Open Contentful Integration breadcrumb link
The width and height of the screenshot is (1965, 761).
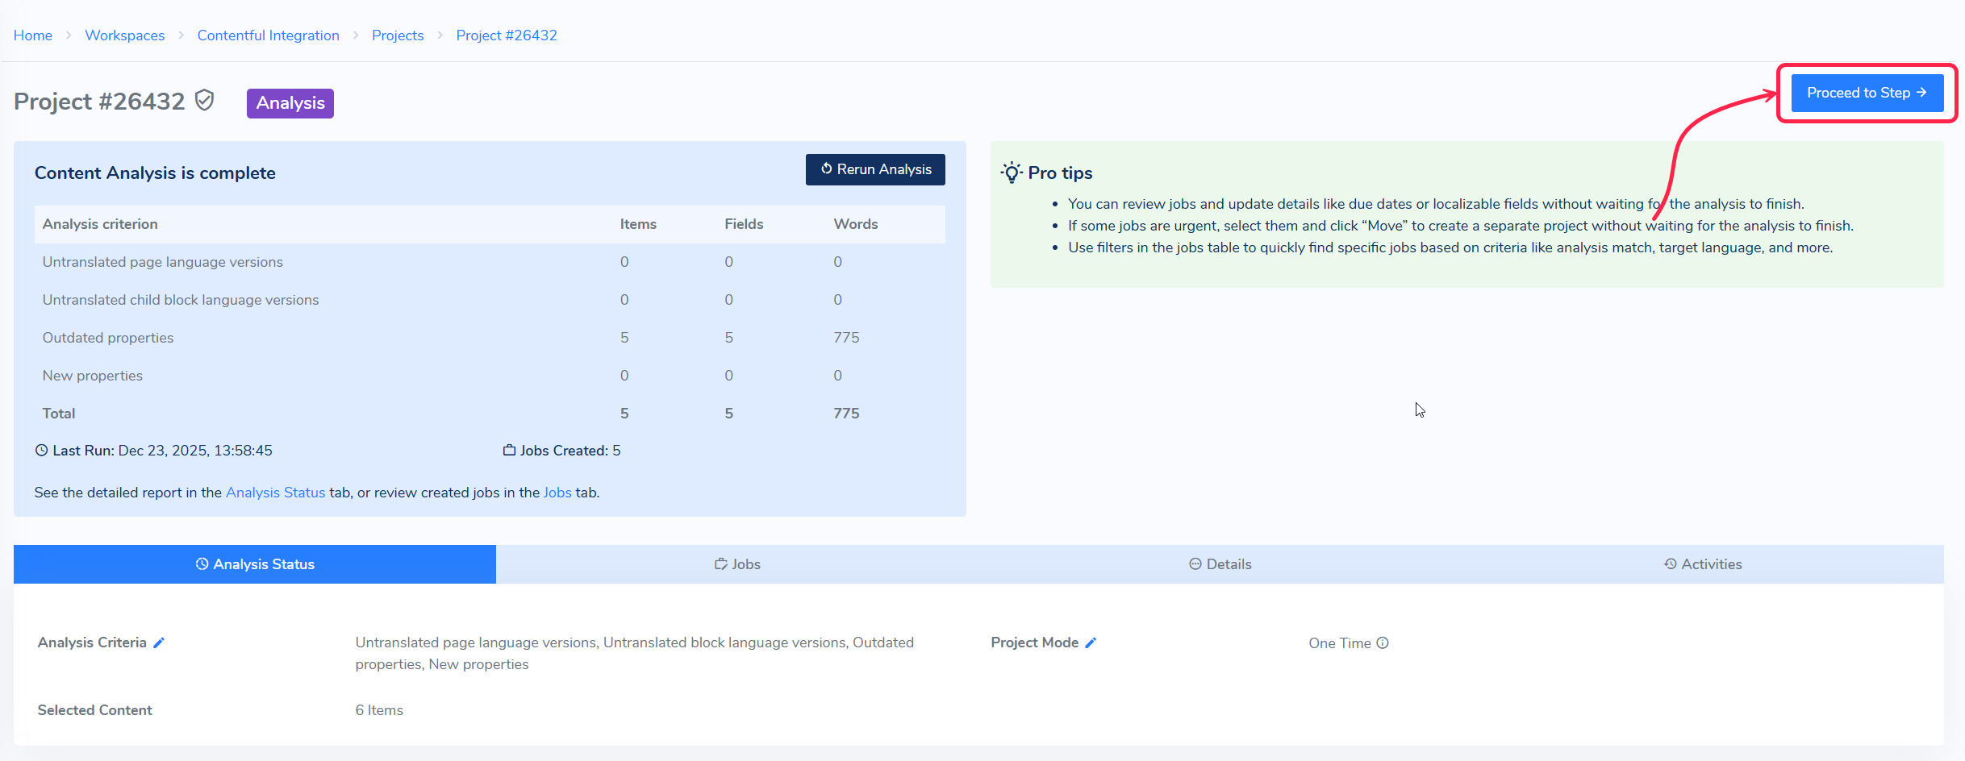tap(269, 35)
